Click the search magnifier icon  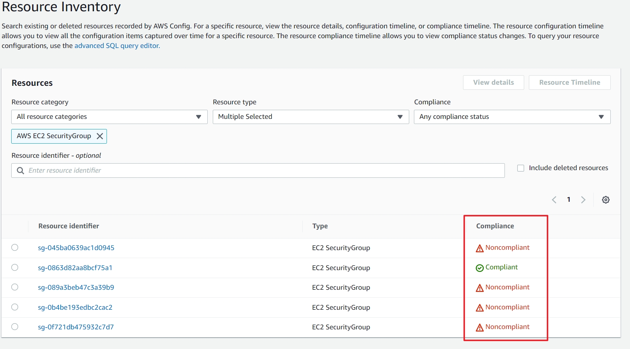pos(20,171)
